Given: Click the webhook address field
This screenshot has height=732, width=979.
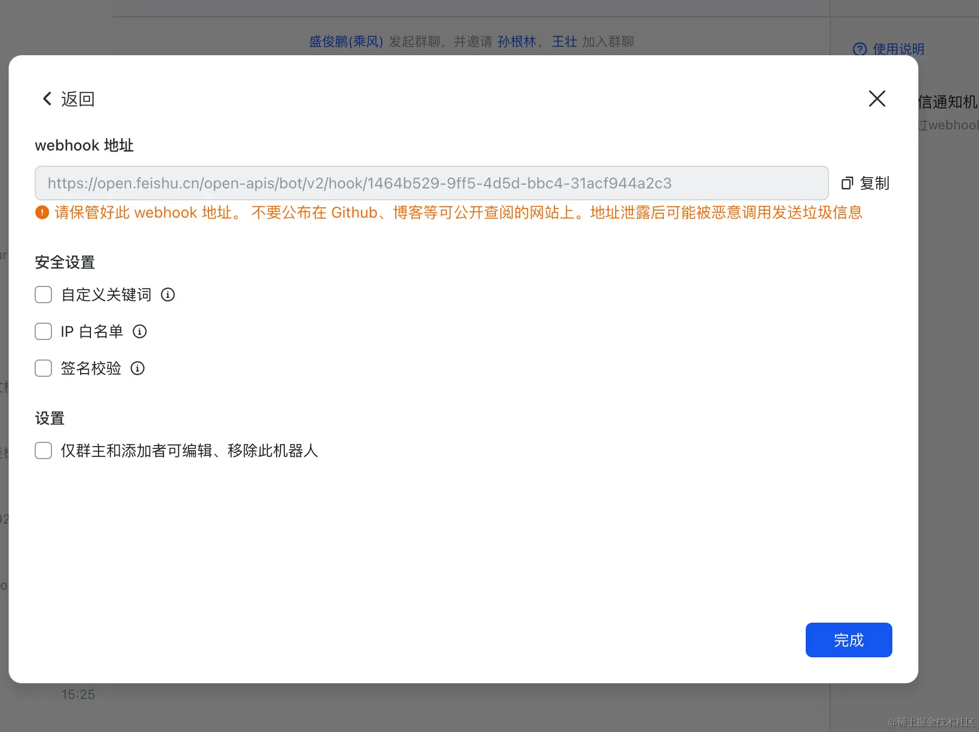Looking at the screenshot, I should (432, 183).
